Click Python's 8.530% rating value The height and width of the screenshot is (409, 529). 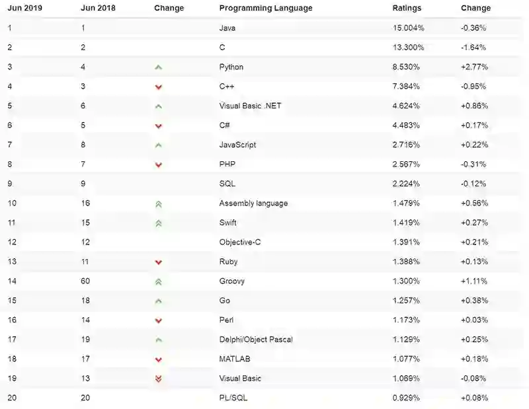(x=407, y=67)
